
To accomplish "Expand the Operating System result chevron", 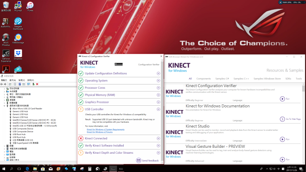I will (158, 81).
